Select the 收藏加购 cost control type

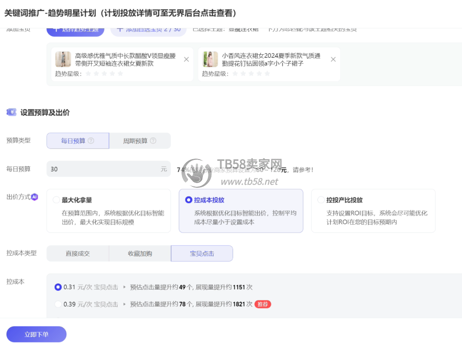click(140, 253)
